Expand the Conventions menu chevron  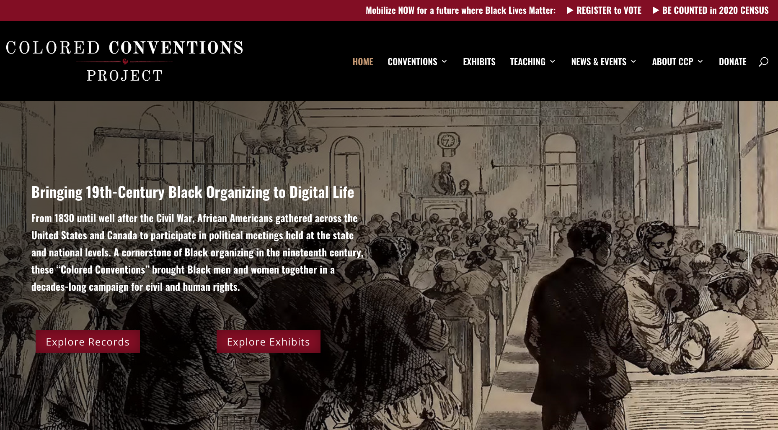click(x=445, y=61)
